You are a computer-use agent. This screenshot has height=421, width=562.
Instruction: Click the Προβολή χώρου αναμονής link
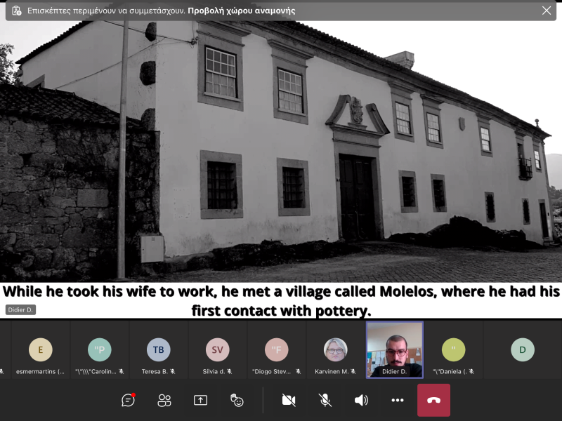(x=241, y=11)
